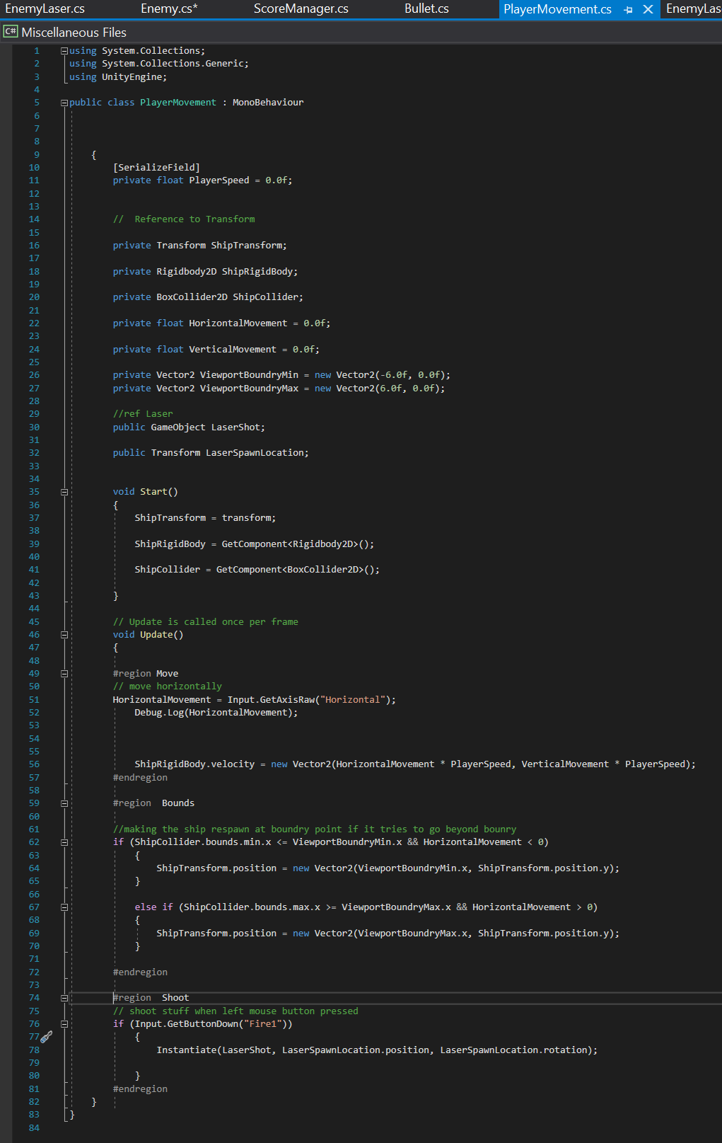The image size is (722, 1143).
Task: Click ViewportBoundryMin in the line 26 declaration
Action: point(249,375)
